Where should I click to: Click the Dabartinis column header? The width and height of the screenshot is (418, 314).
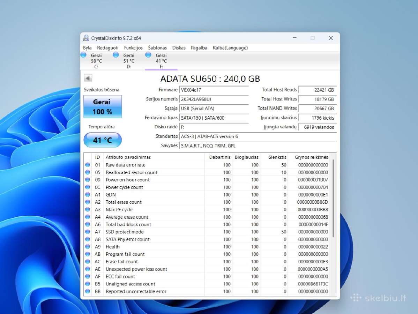tap(219, 157)
